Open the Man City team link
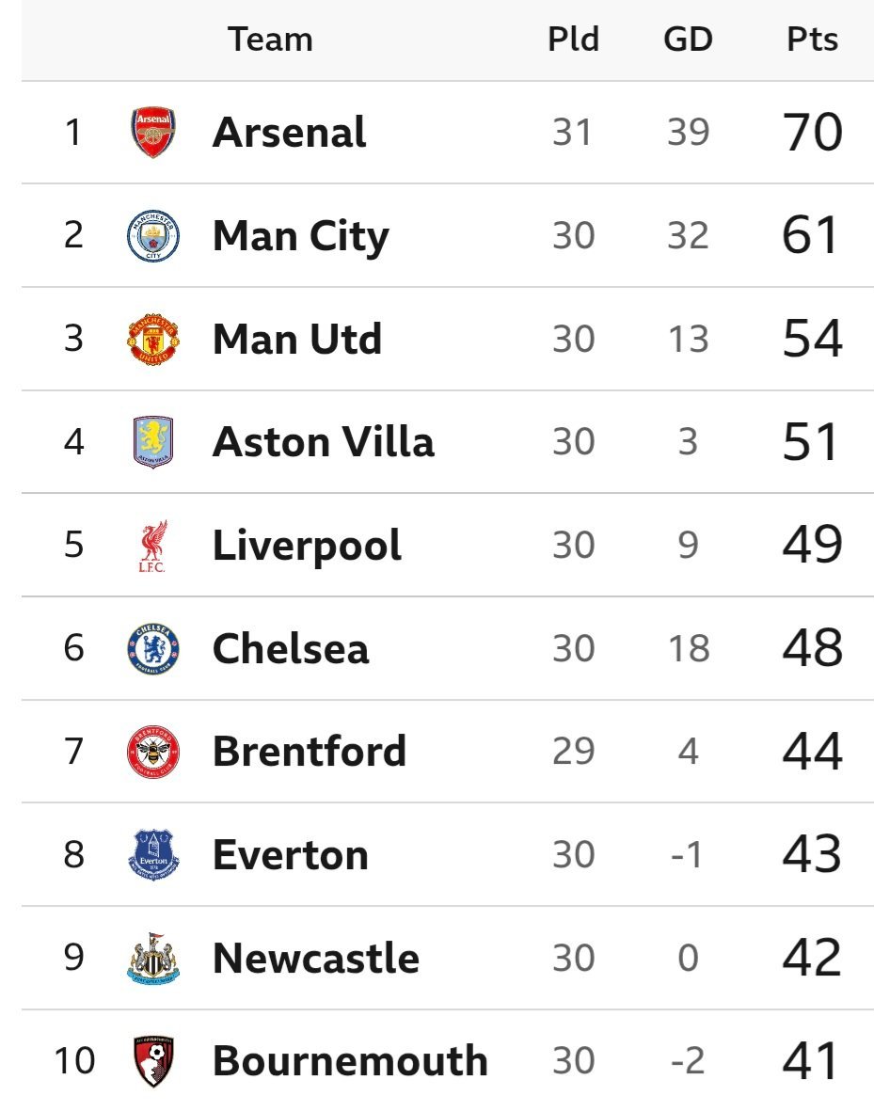874x1111 pixels. pos(300,235)
